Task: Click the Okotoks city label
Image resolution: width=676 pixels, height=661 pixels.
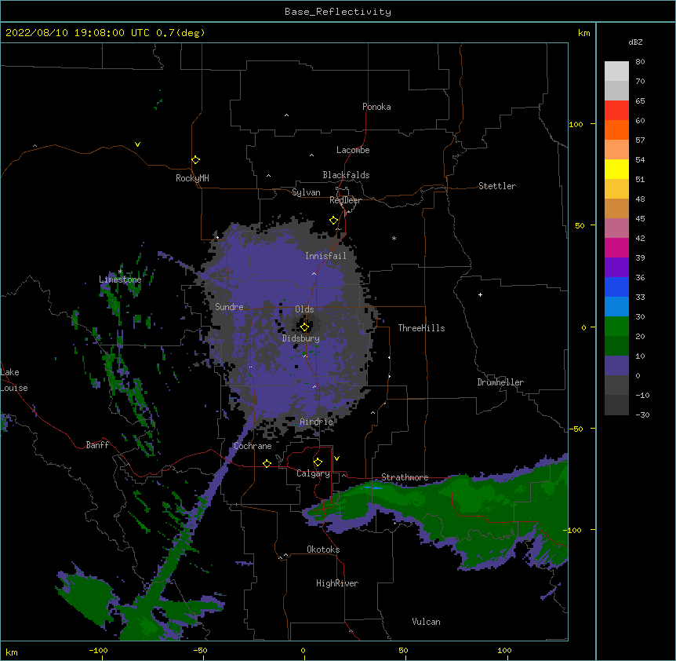Action: [323, 550]
